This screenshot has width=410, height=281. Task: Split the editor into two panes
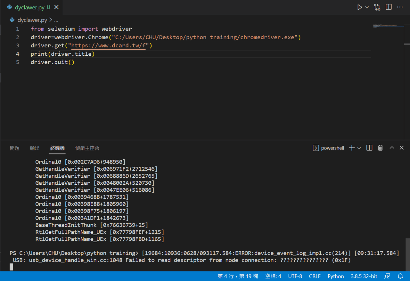[x=389, y=7]
